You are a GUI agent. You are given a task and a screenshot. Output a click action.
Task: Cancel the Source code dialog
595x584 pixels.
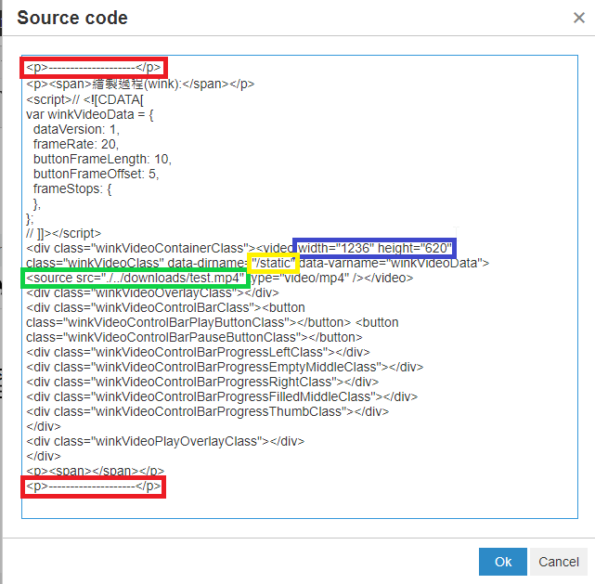click(559, 562)
